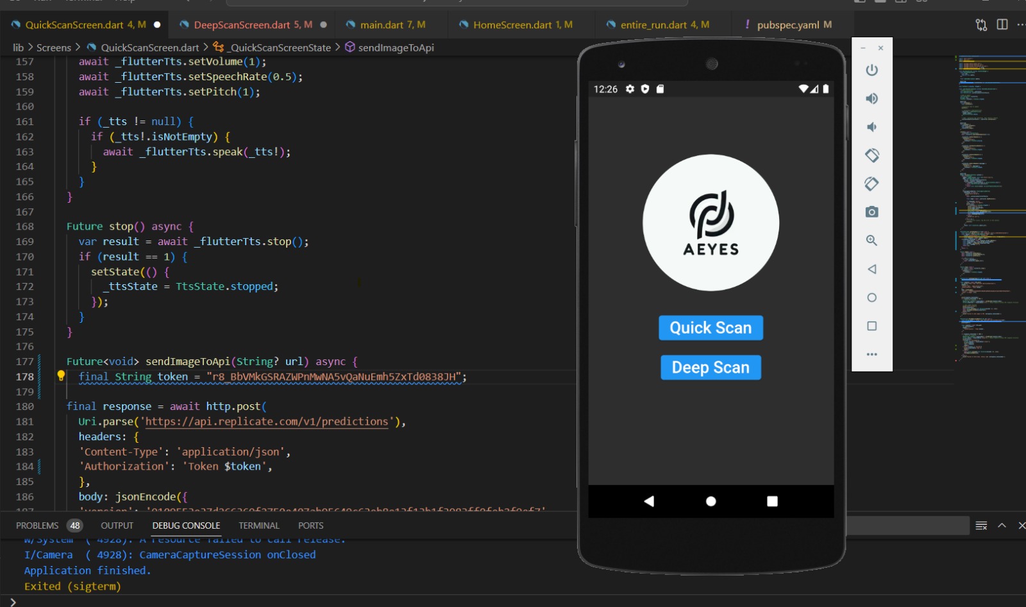Follow the api.replicate.com predictions URL link
The width and height of the screenshot is (1026, 607).
(267, 422)
